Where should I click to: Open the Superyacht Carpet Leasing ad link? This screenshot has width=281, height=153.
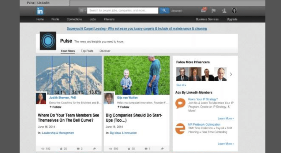137,28
